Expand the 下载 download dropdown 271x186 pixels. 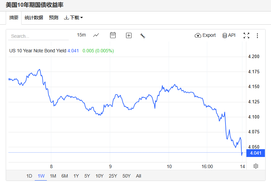point(73,18)
